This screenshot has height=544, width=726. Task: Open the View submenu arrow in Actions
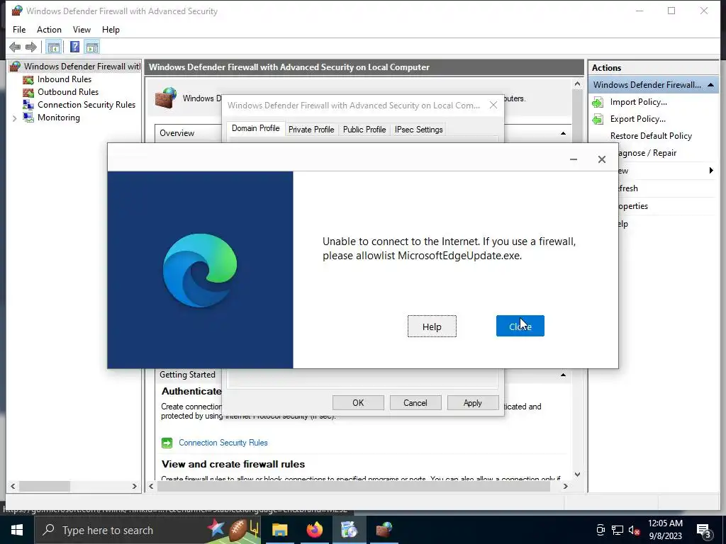click(x=711, y=171)
